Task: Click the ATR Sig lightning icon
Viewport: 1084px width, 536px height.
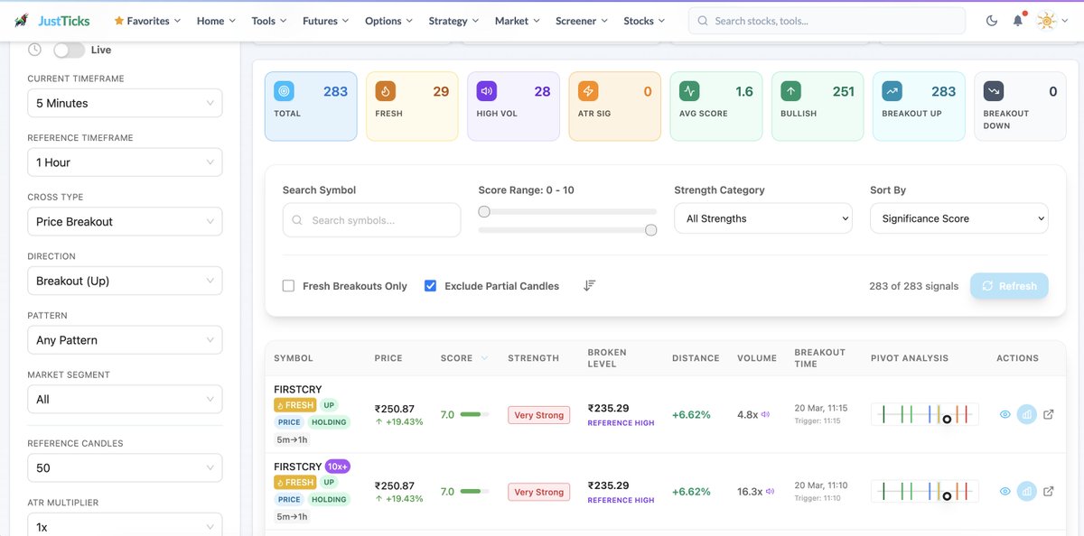Action: [588, 91]
